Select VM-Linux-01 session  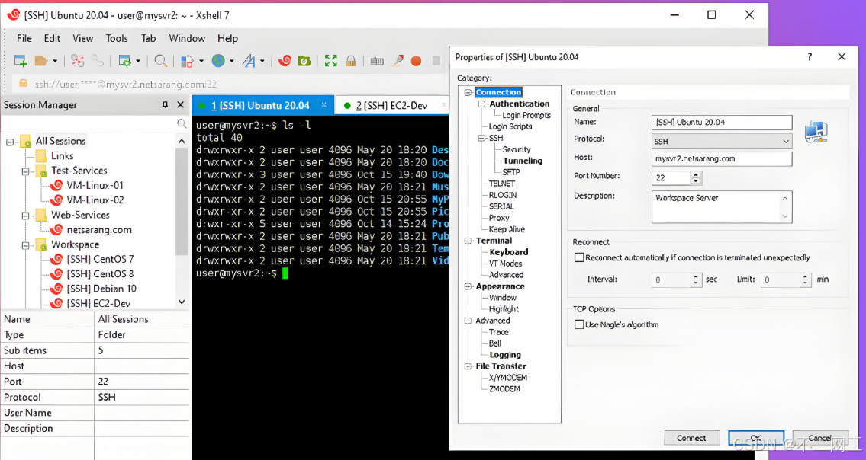[95, 185]
